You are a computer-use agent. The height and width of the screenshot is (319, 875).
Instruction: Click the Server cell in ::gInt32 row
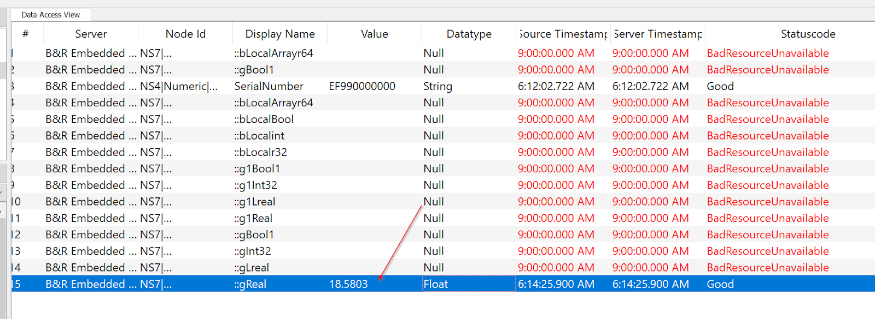tap(91, 251)
